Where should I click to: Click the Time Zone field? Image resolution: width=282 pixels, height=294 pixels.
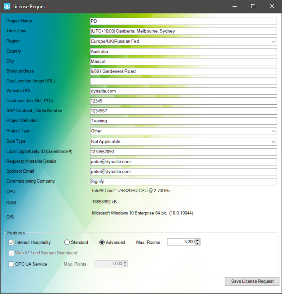click(x=183, y=31)
